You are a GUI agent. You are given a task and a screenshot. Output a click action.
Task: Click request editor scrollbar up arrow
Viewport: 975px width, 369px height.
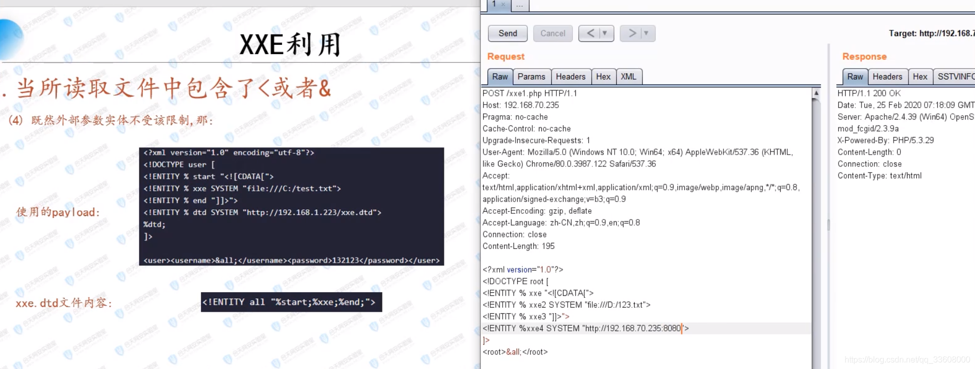click(816, 93)
